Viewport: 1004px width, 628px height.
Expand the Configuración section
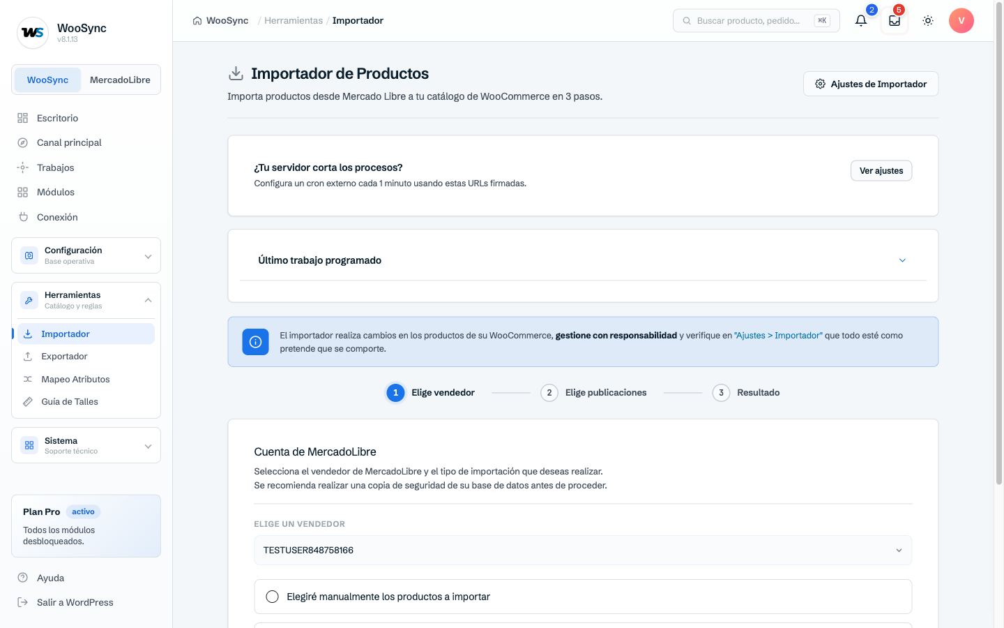click(86, 255)
